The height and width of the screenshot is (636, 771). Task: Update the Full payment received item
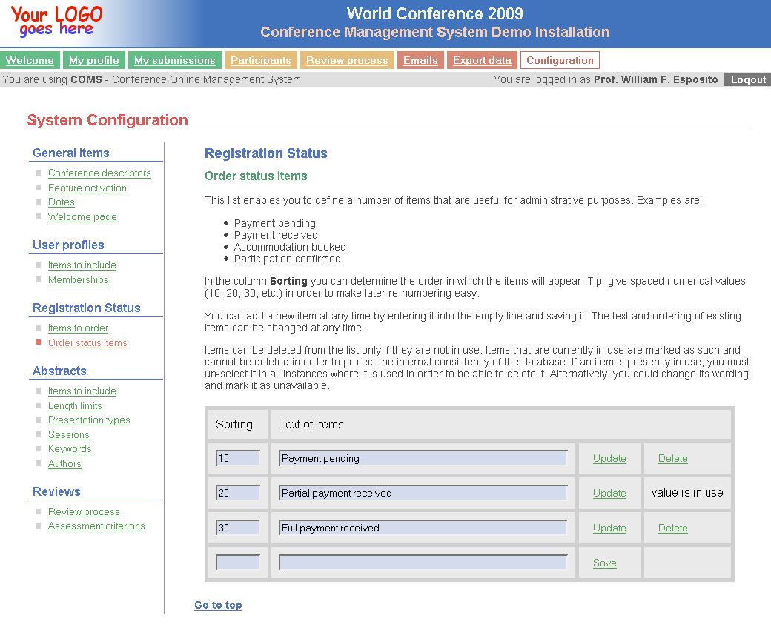(x=609, y=528)
